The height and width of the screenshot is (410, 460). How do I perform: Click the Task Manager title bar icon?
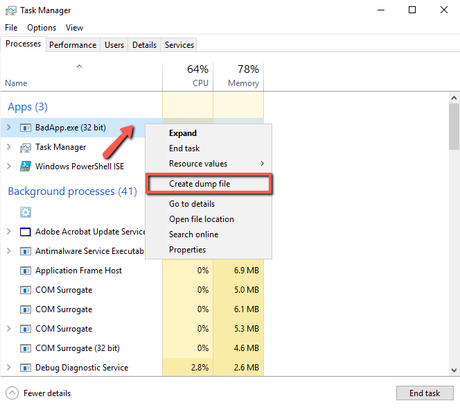point(11,10)
